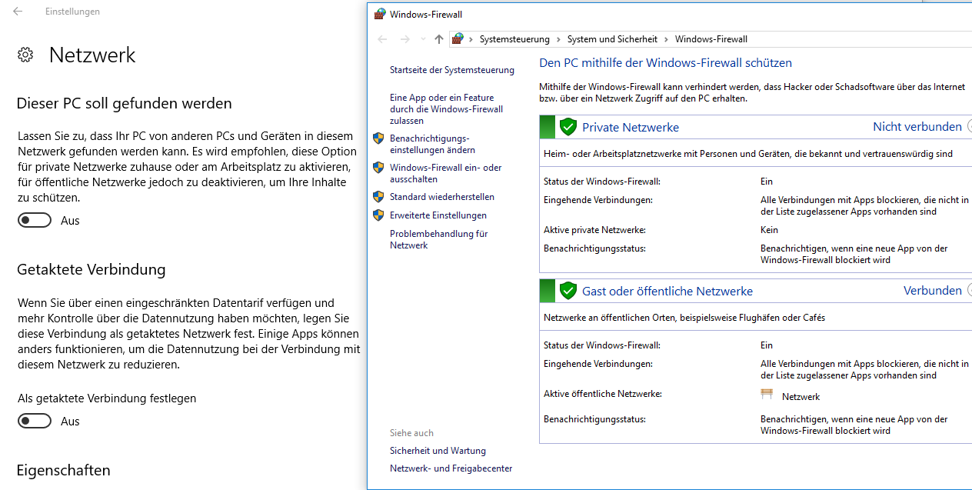Click 'Nicht verbunden' status text
The height and width of the screenshot is (490, 972).
point(917,127)
